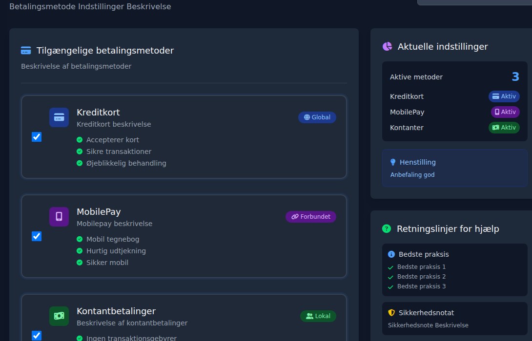Click the checkmark beside Bedste praksis 2
The height and width of the screenshot is (341, 532).
click(x=390, y=277)
